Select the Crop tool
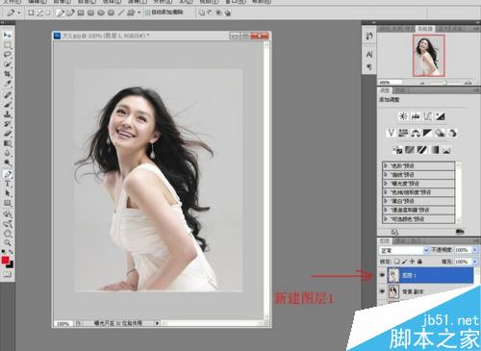 tap(7, 74)
